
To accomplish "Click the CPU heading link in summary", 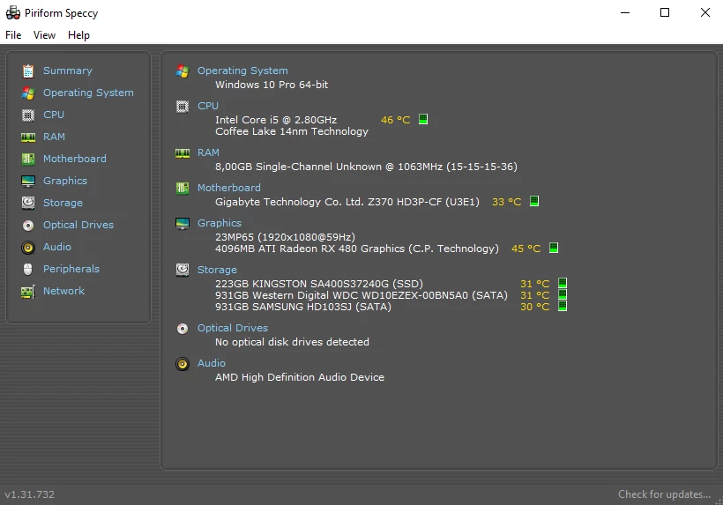I will [208, 106].
